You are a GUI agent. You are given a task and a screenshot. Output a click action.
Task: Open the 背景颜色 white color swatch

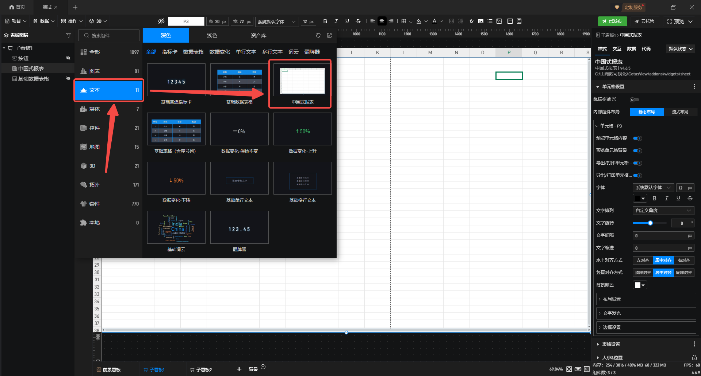tap(640, 285)
